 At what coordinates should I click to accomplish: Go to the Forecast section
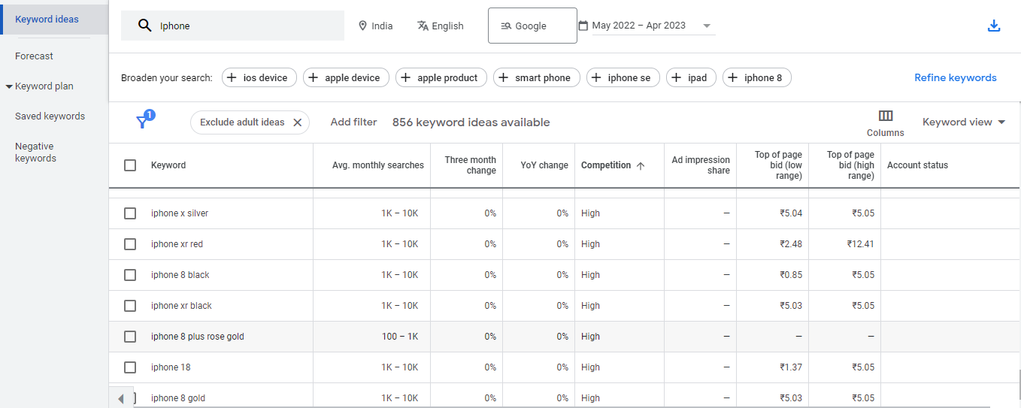[x=34, y=56]
